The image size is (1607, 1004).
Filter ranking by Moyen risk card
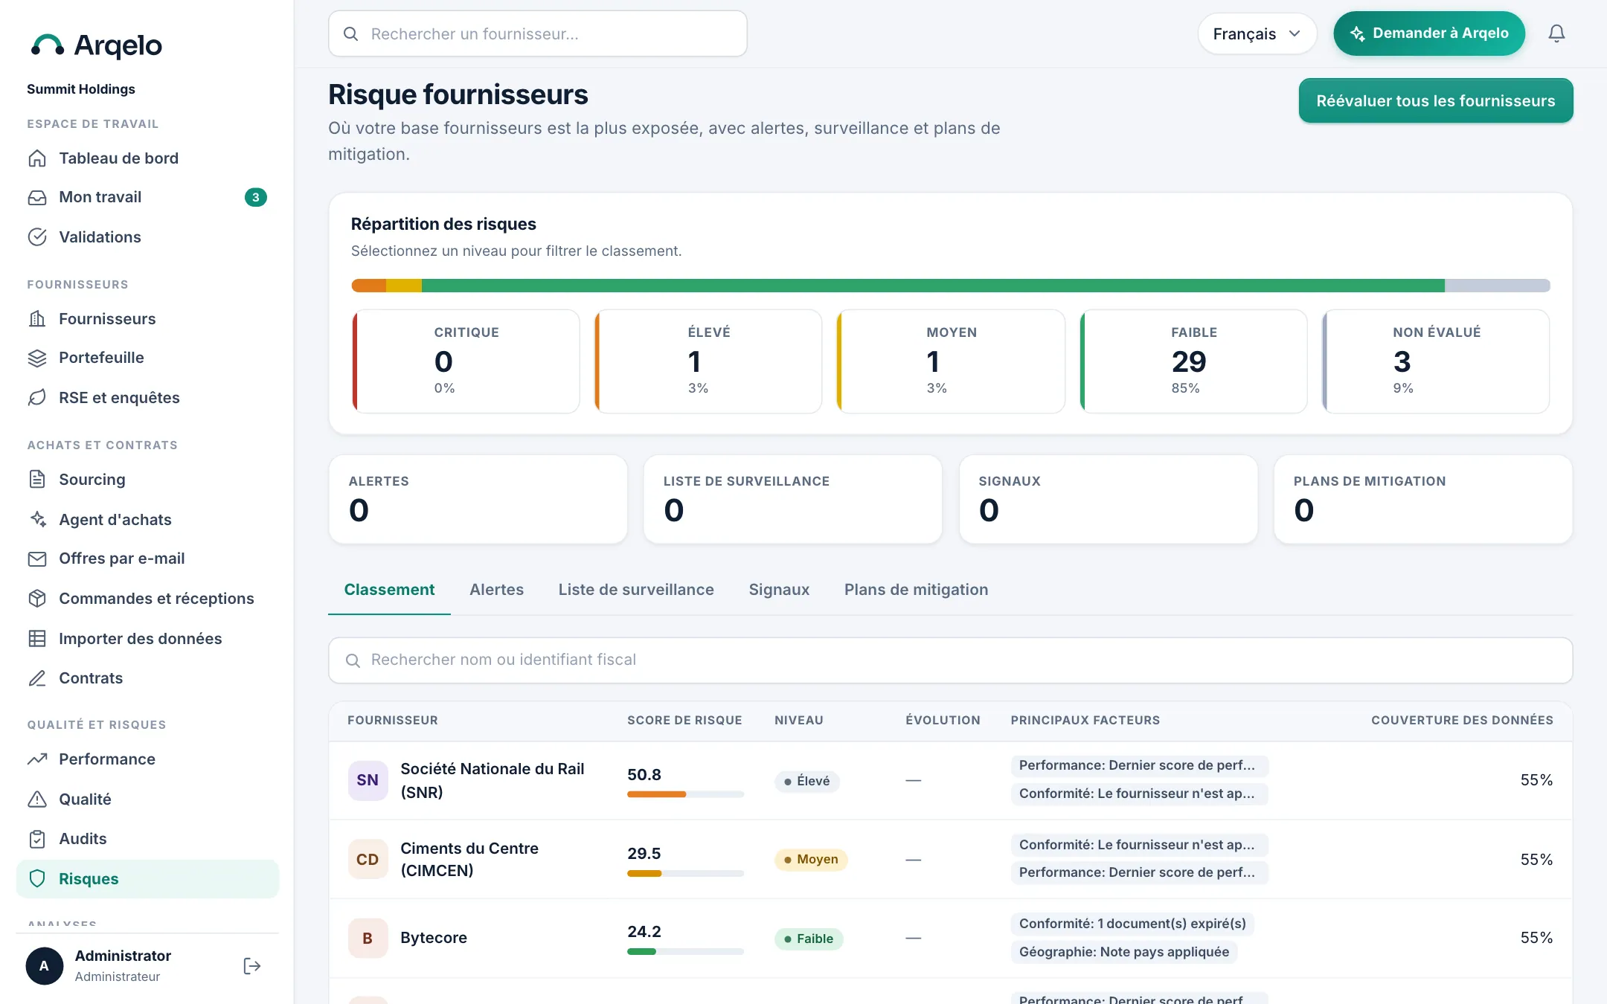point(951,361)
